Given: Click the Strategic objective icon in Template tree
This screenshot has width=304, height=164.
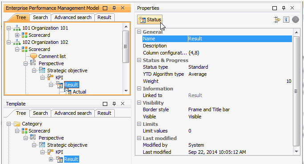Looking at the screenshot, I should [x=42, y=145].
